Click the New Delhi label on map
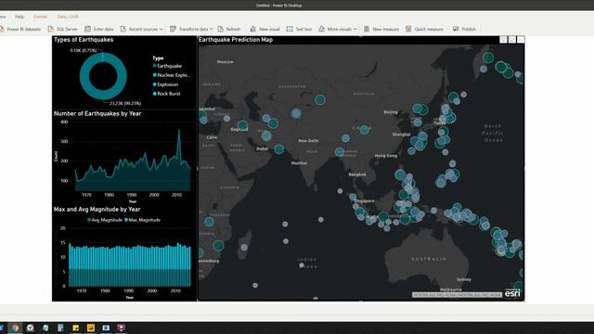Viewport: 594px width, 334px height. pyautogui.click(x=308, y=141)
